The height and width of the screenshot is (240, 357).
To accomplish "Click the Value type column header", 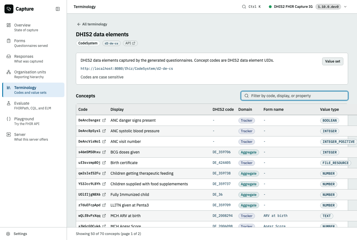I will (x=329, y=109).
